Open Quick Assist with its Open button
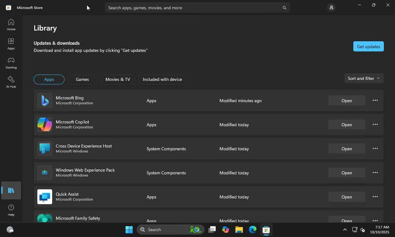The width and height of the screenshot is (395, 237). coord(347,197)
